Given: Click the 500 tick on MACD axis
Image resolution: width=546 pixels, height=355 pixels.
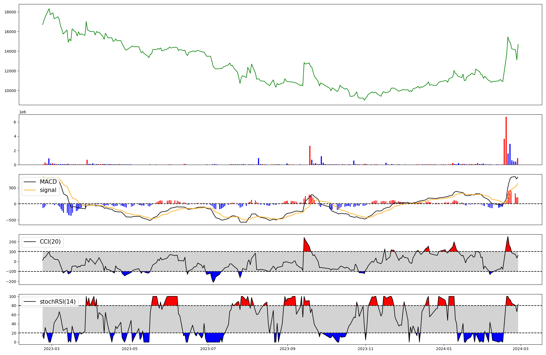Looking at the screenshot, I should tap(13, 188).
